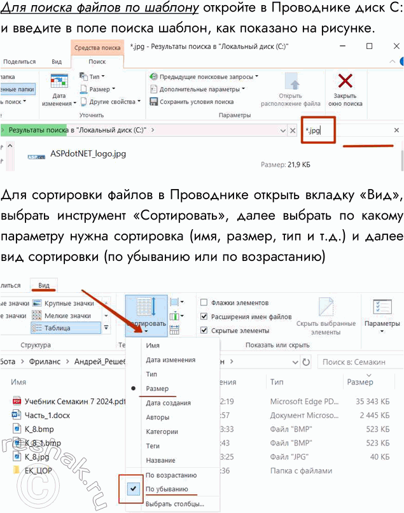Click the Save search conditions icon

[x=153, y=102]
